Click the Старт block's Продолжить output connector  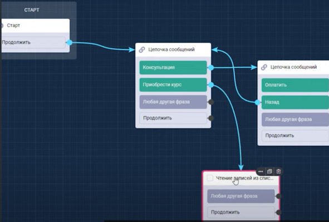point(70,42)
